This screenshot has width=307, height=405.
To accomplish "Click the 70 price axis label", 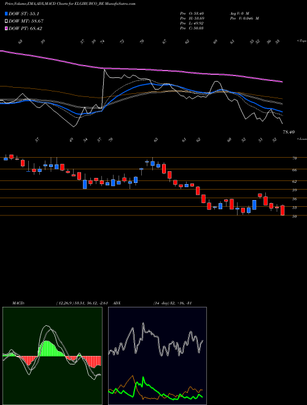I will 294,158.
